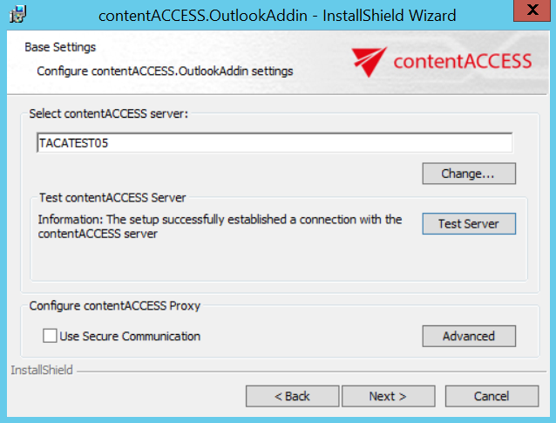Enable the Use Secure Communication checkbox
Viewport: 556px width, 423px height.
50,336
